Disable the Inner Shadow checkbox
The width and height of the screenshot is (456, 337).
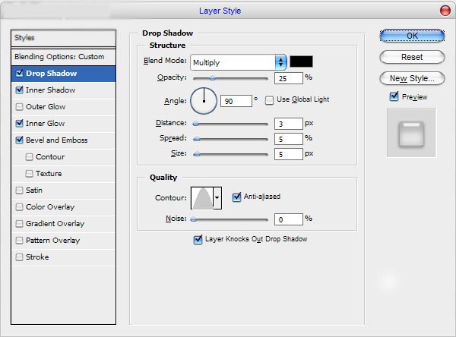(19, 90)
